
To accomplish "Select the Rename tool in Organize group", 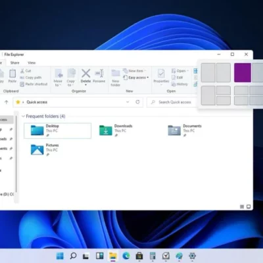I will pyautogui.click(x=99, y=76).
